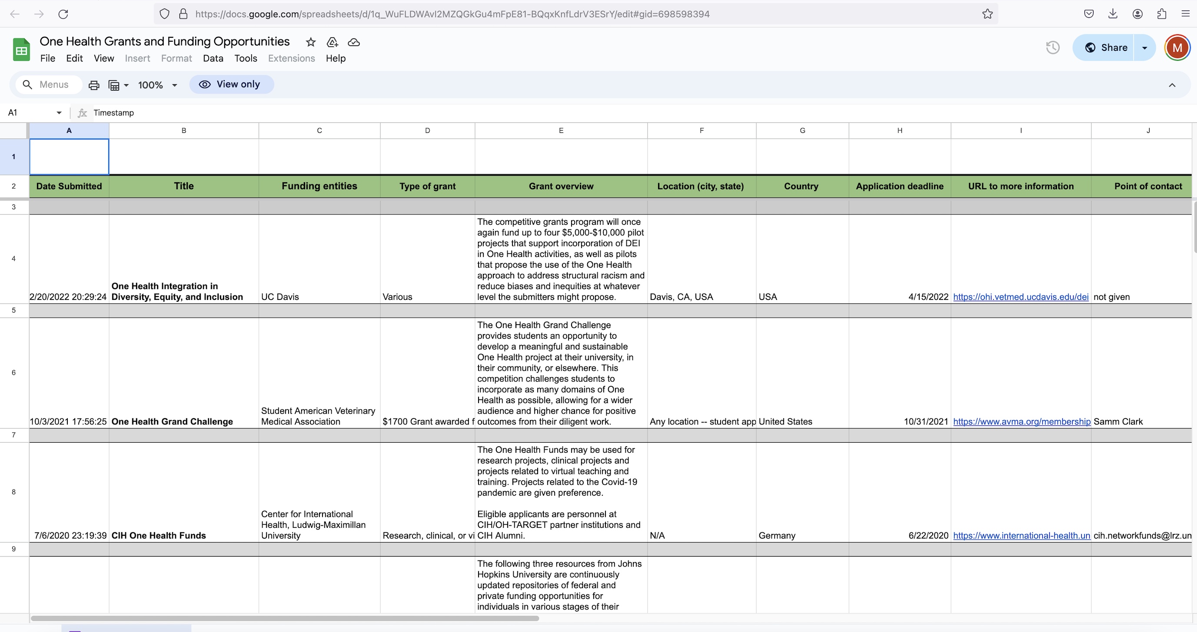Expand the Share options arrow
The width and height of the screenshot is (1197, 632).
click(1144, 47)
